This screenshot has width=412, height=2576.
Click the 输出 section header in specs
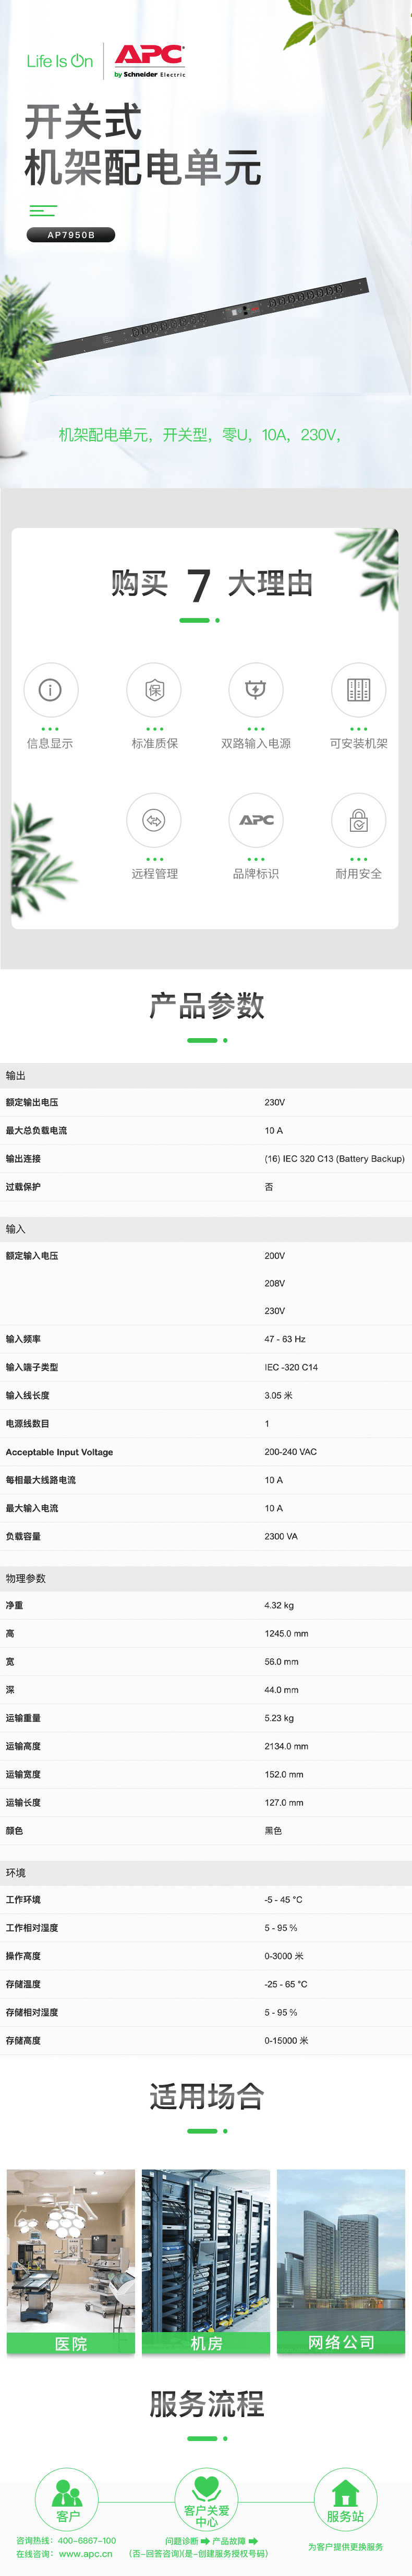[x=16, y=1075]
